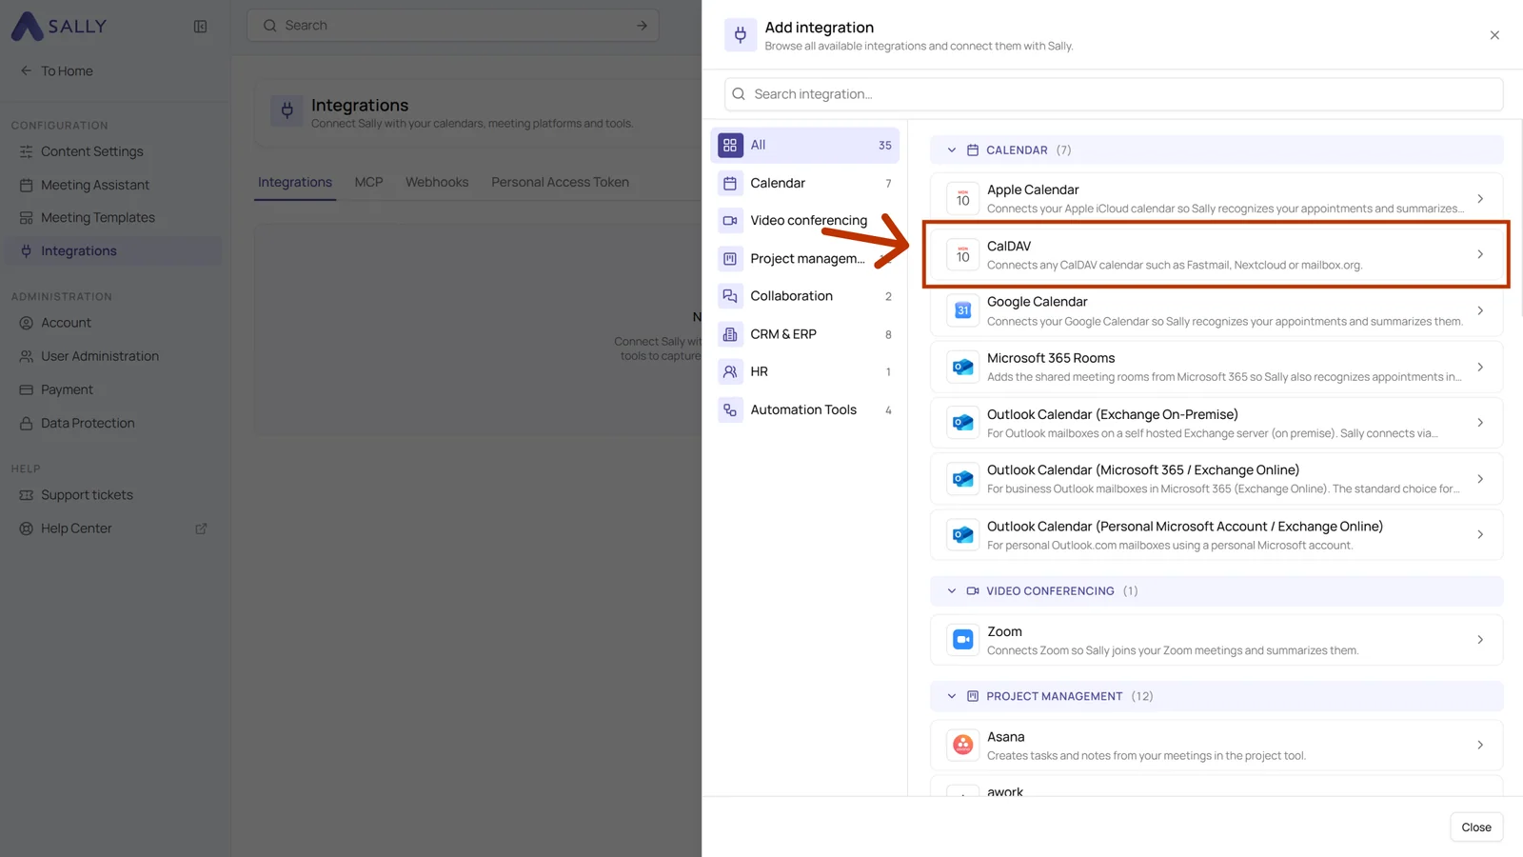1523x857 pixels.
Task: Filter integrations by Automation Tools
Action: pos(805,409)
